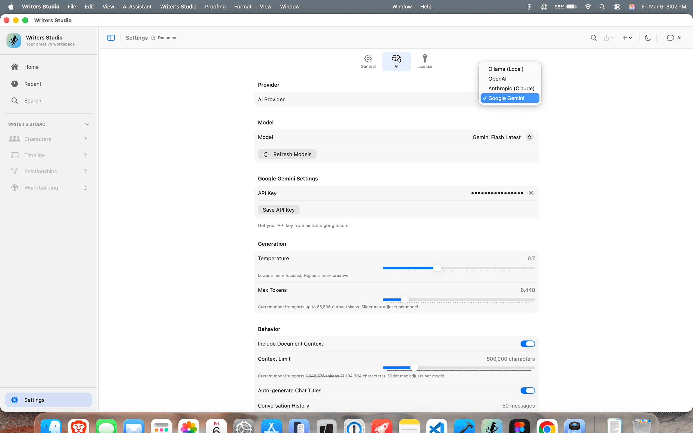Open the Timeline panel in the sidebar
The width and height of the screenshot is (693, 433).
pos(35,155)
